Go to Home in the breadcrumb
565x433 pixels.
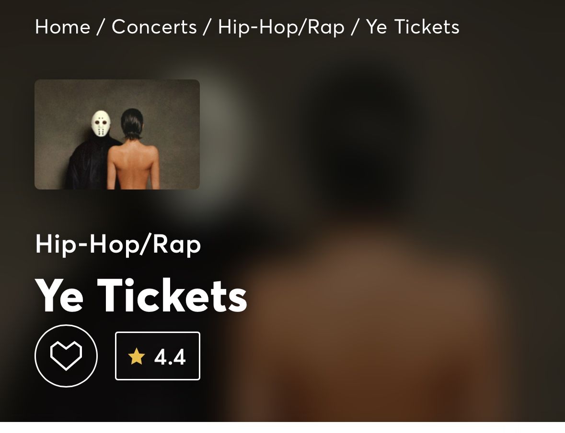coord(63,27)
